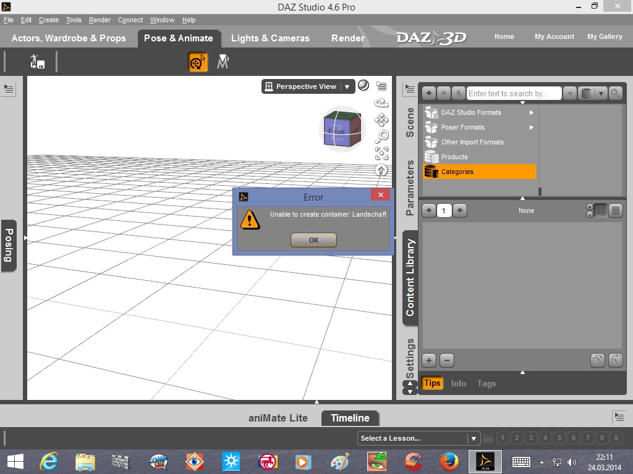This screenshot has width=633, height=474.
Task: Click the reset camera viewport icon
Action: pos(381,170)
